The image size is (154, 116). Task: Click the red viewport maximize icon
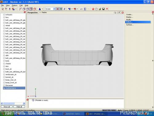(x=123, y=13)
